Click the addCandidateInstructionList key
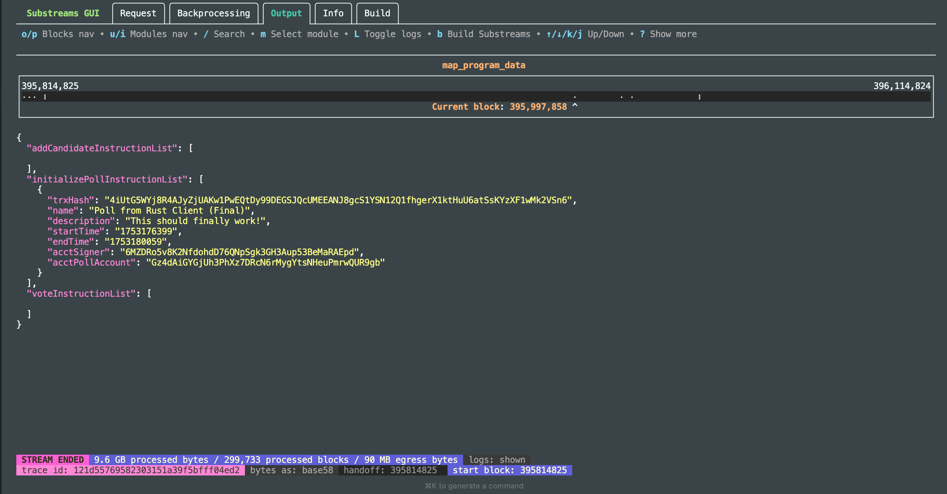 (x=102, y=148)
